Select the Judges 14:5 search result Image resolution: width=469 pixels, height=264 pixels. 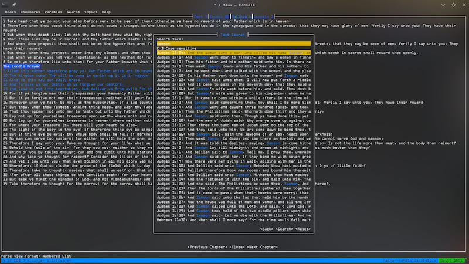pyautogui.click(x=233, y=66)
